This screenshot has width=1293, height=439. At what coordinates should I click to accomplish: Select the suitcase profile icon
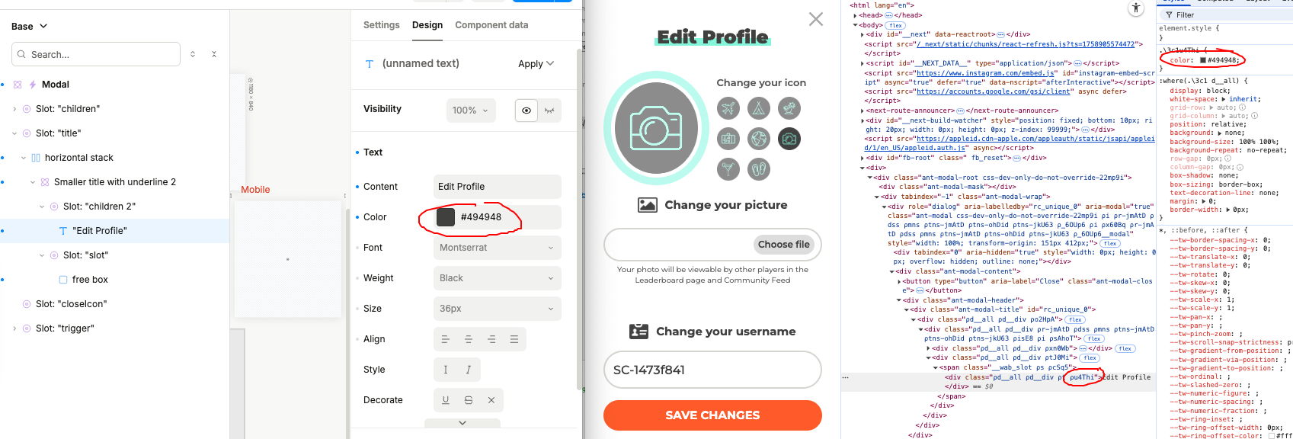pyautogui.click(x=728, y=139)
